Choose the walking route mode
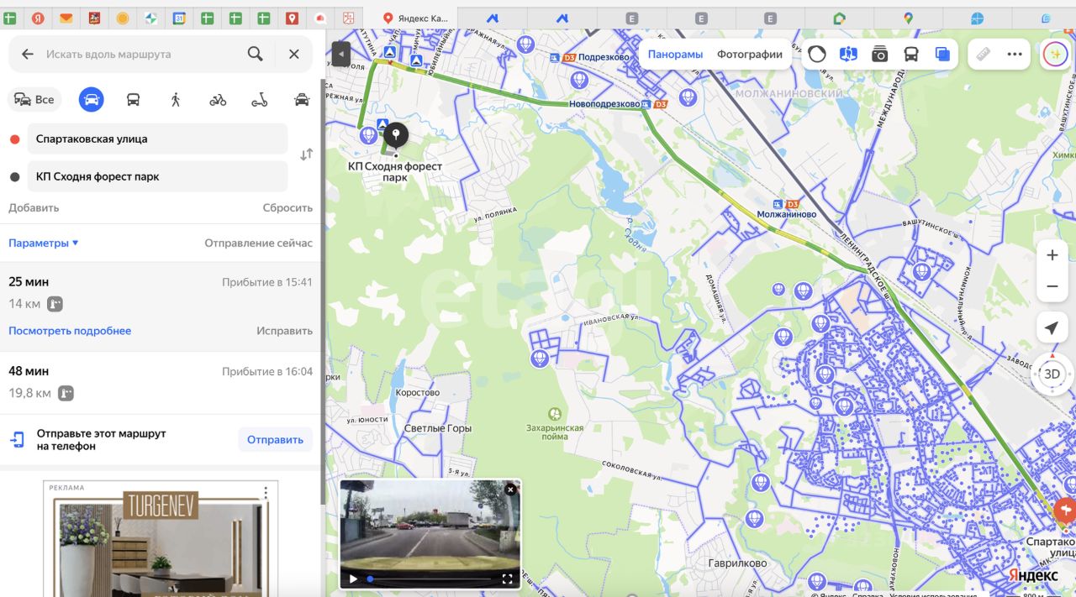The height and width of the screenshot is (597, 1076). click(x=176, y=100)
